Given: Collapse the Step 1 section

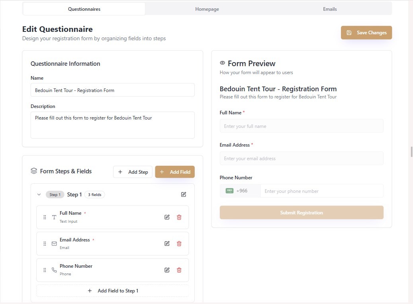Looking at the screenshot, I should tap(39, 194).
